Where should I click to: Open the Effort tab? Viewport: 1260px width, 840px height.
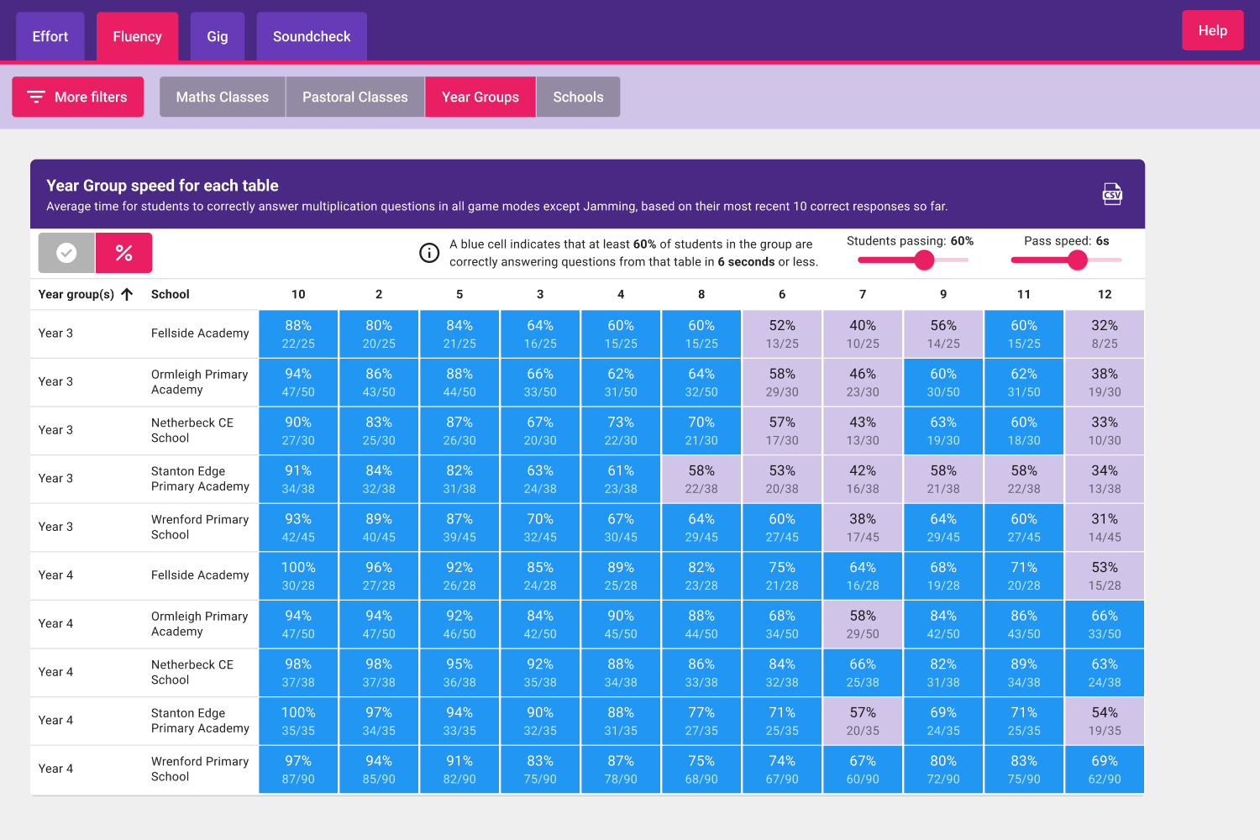pyautogui.click(x=50, y=36)
